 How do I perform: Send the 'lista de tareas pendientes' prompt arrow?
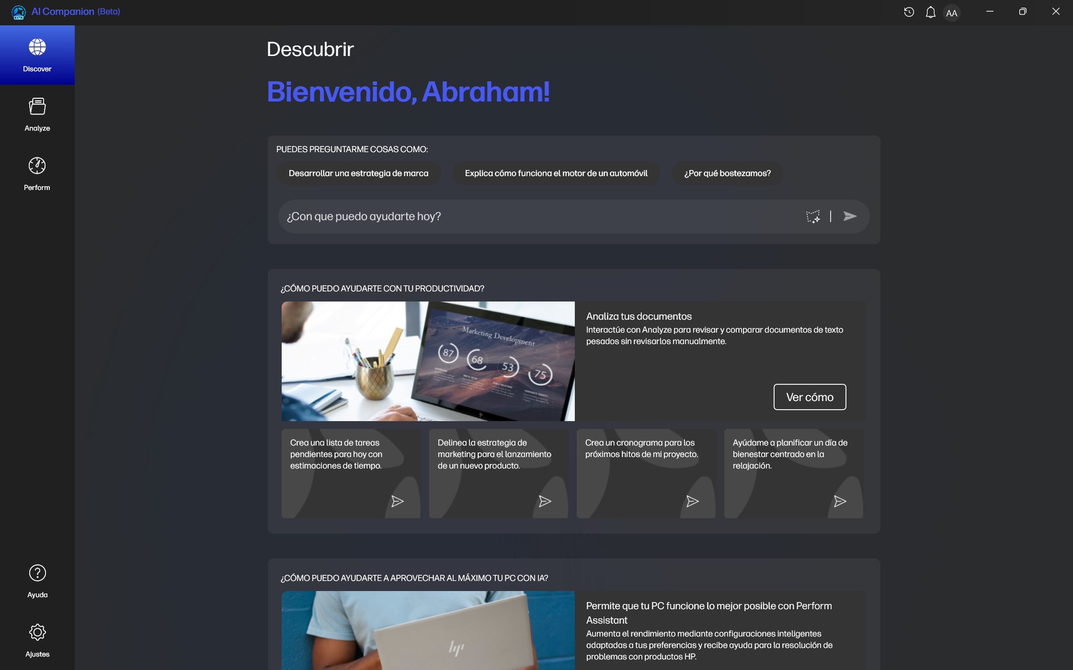397,501
